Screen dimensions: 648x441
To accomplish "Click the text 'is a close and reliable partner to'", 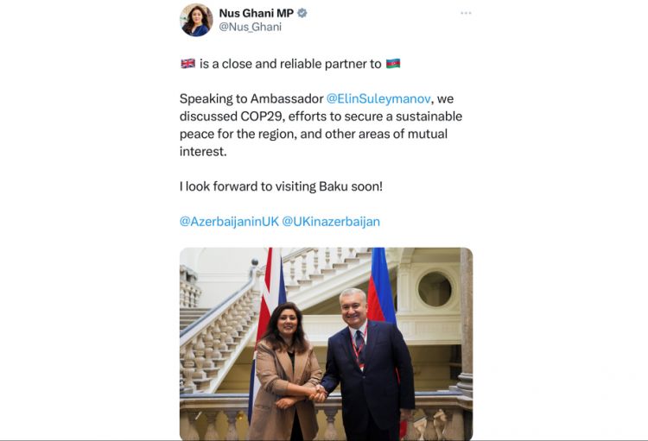I will [x=290, y=64].
